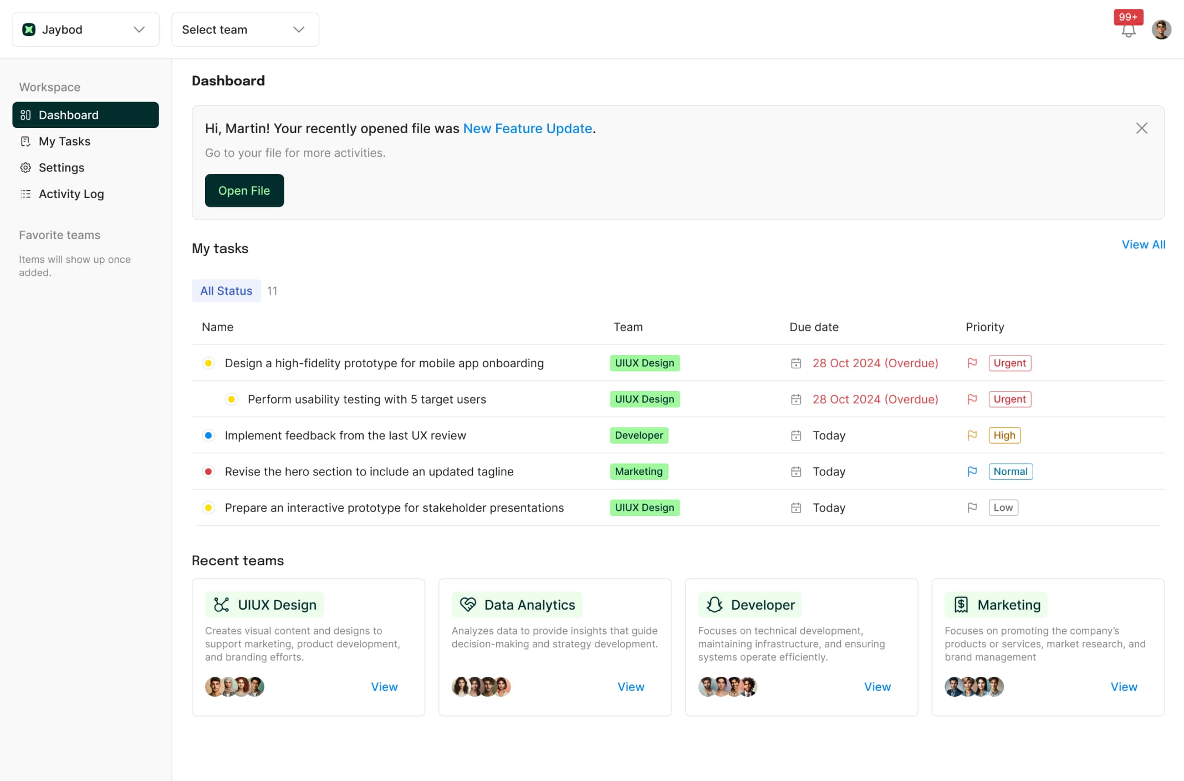Image resolution: width=1184 pixels, height=781 pixels.
Task: Filter tasks by the All Status option
Action: click(x=226, y=291)
